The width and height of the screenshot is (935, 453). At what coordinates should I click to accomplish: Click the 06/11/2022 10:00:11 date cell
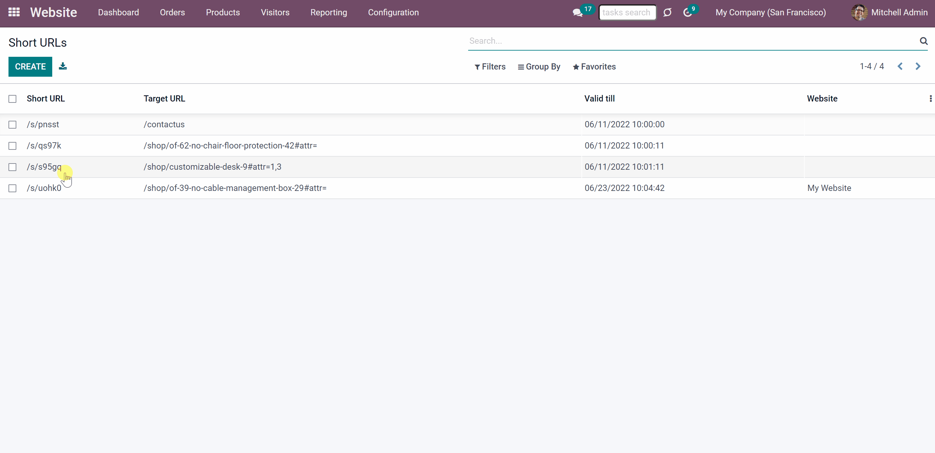pos(624,146)
